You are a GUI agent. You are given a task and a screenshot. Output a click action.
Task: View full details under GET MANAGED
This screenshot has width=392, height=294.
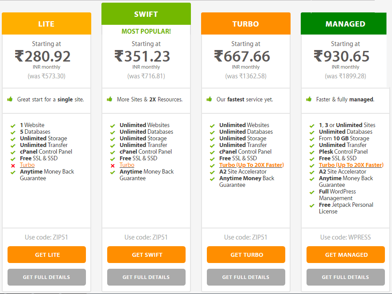pyautogui.click(x=345, y=277)
